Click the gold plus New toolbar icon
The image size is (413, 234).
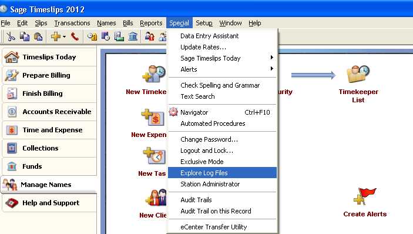point(56,36)
